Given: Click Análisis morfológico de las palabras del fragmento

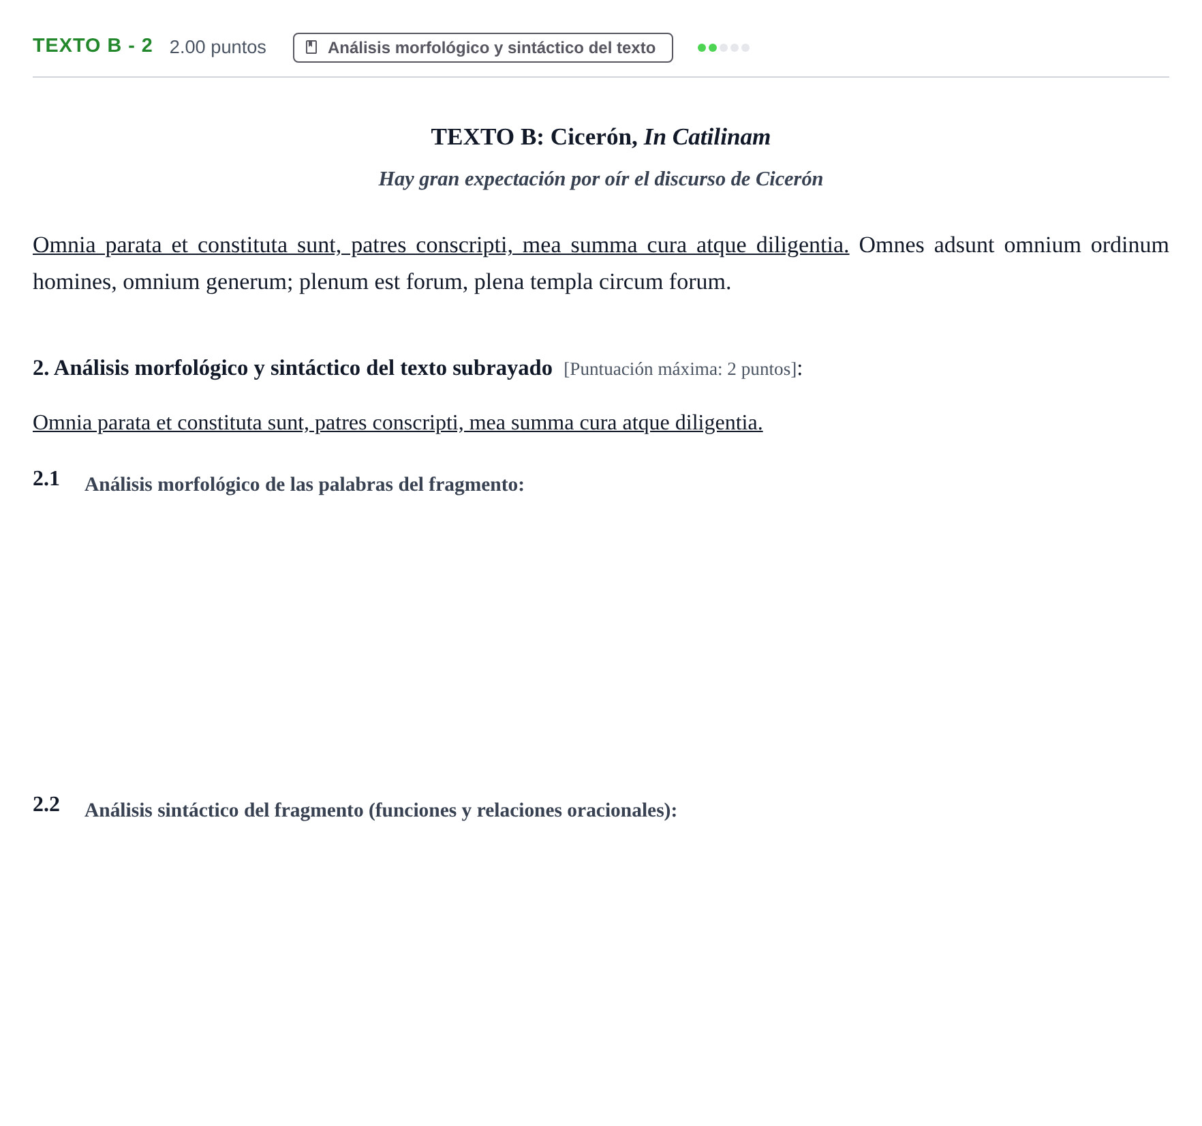Looking at the screenshot, I should [x=304, y=485].
